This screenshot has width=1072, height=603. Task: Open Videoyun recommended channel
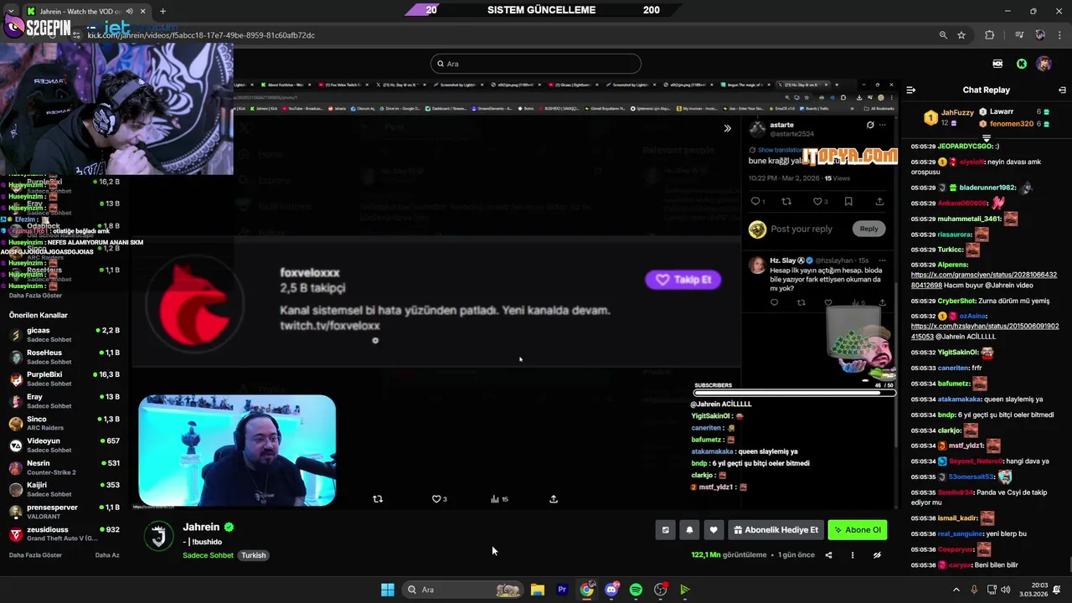[x=64, y=445]
